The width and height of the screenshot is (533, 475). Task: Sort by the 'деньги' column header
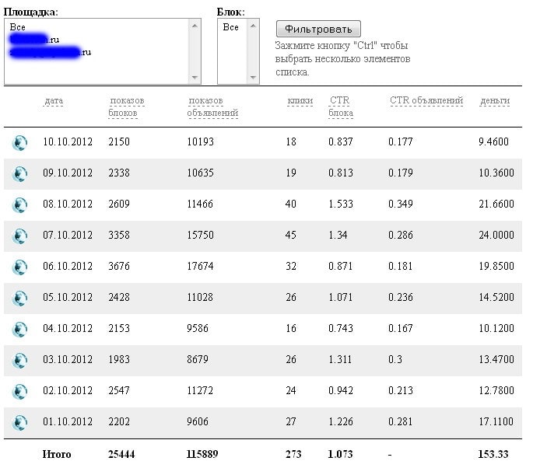pyautogui.click(x=495, y=101)
